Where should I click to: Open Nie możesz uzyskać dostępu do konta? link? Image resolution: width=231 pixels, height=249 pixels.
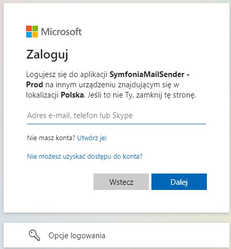(85, 156)
